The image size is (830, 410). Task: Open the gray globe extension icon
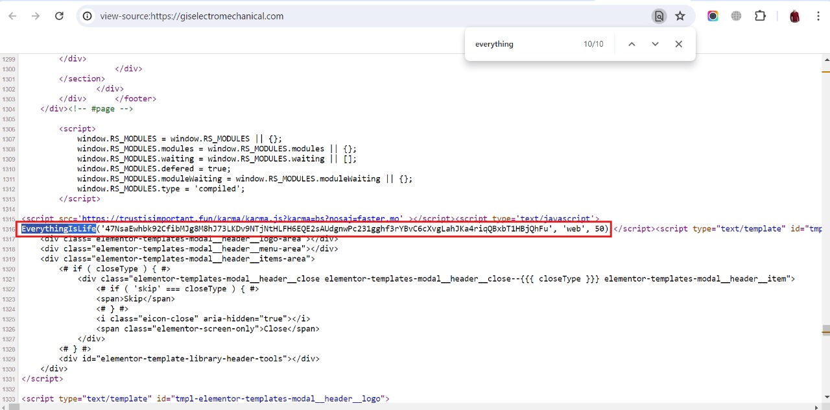(x=736, y=16)
